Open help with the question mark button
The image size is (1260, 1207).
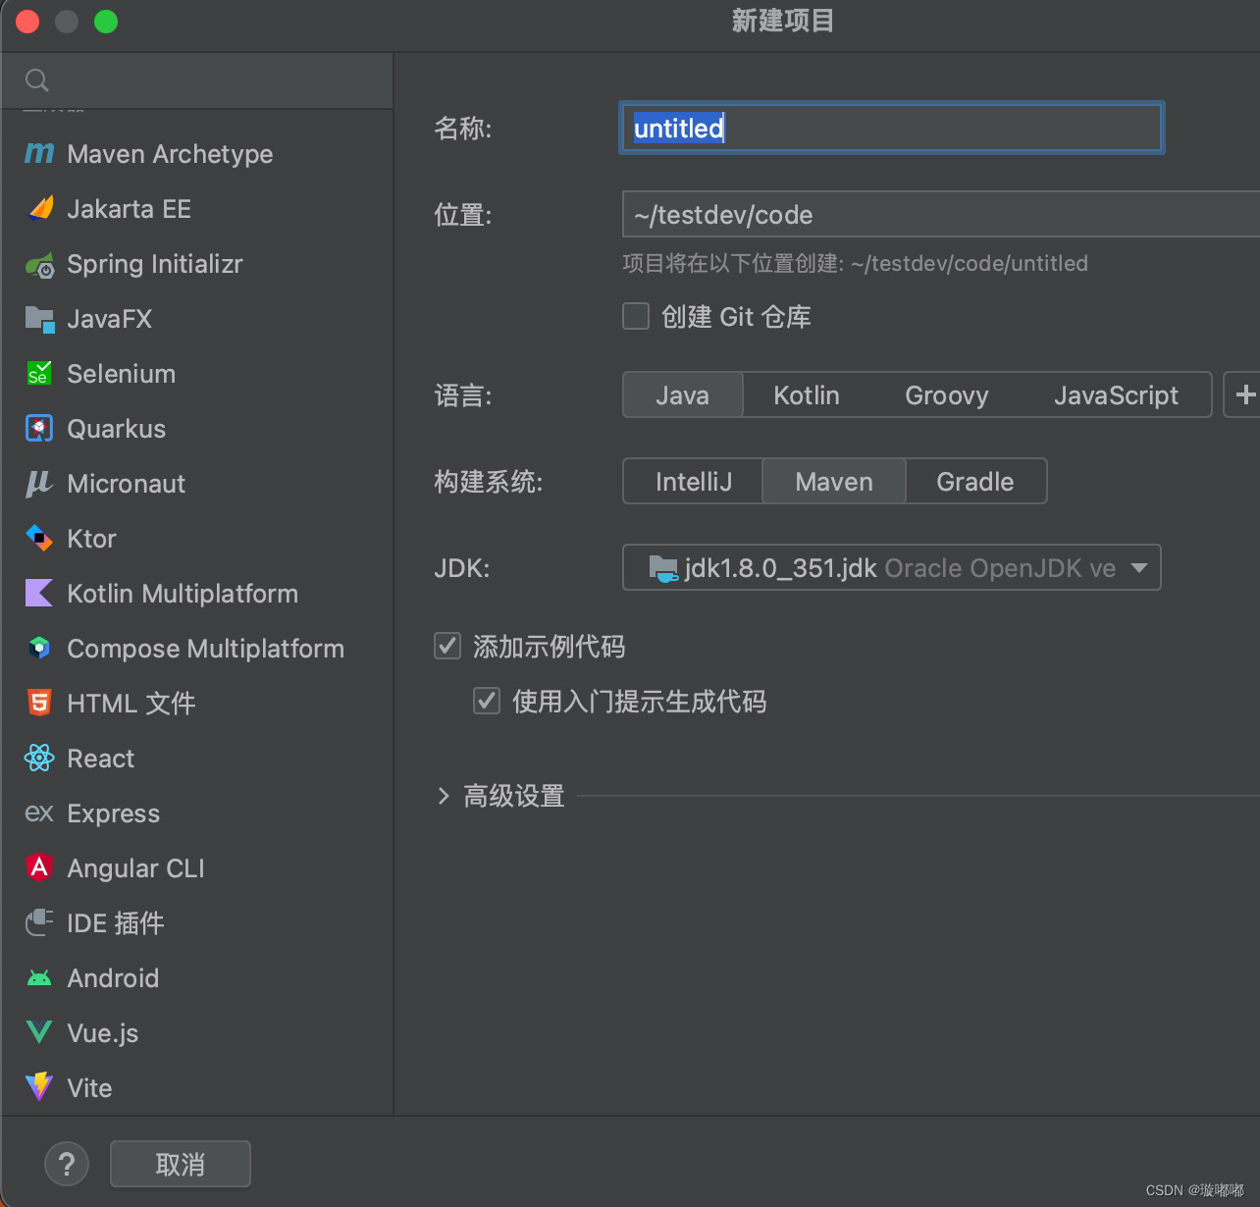click(67, 1165)
